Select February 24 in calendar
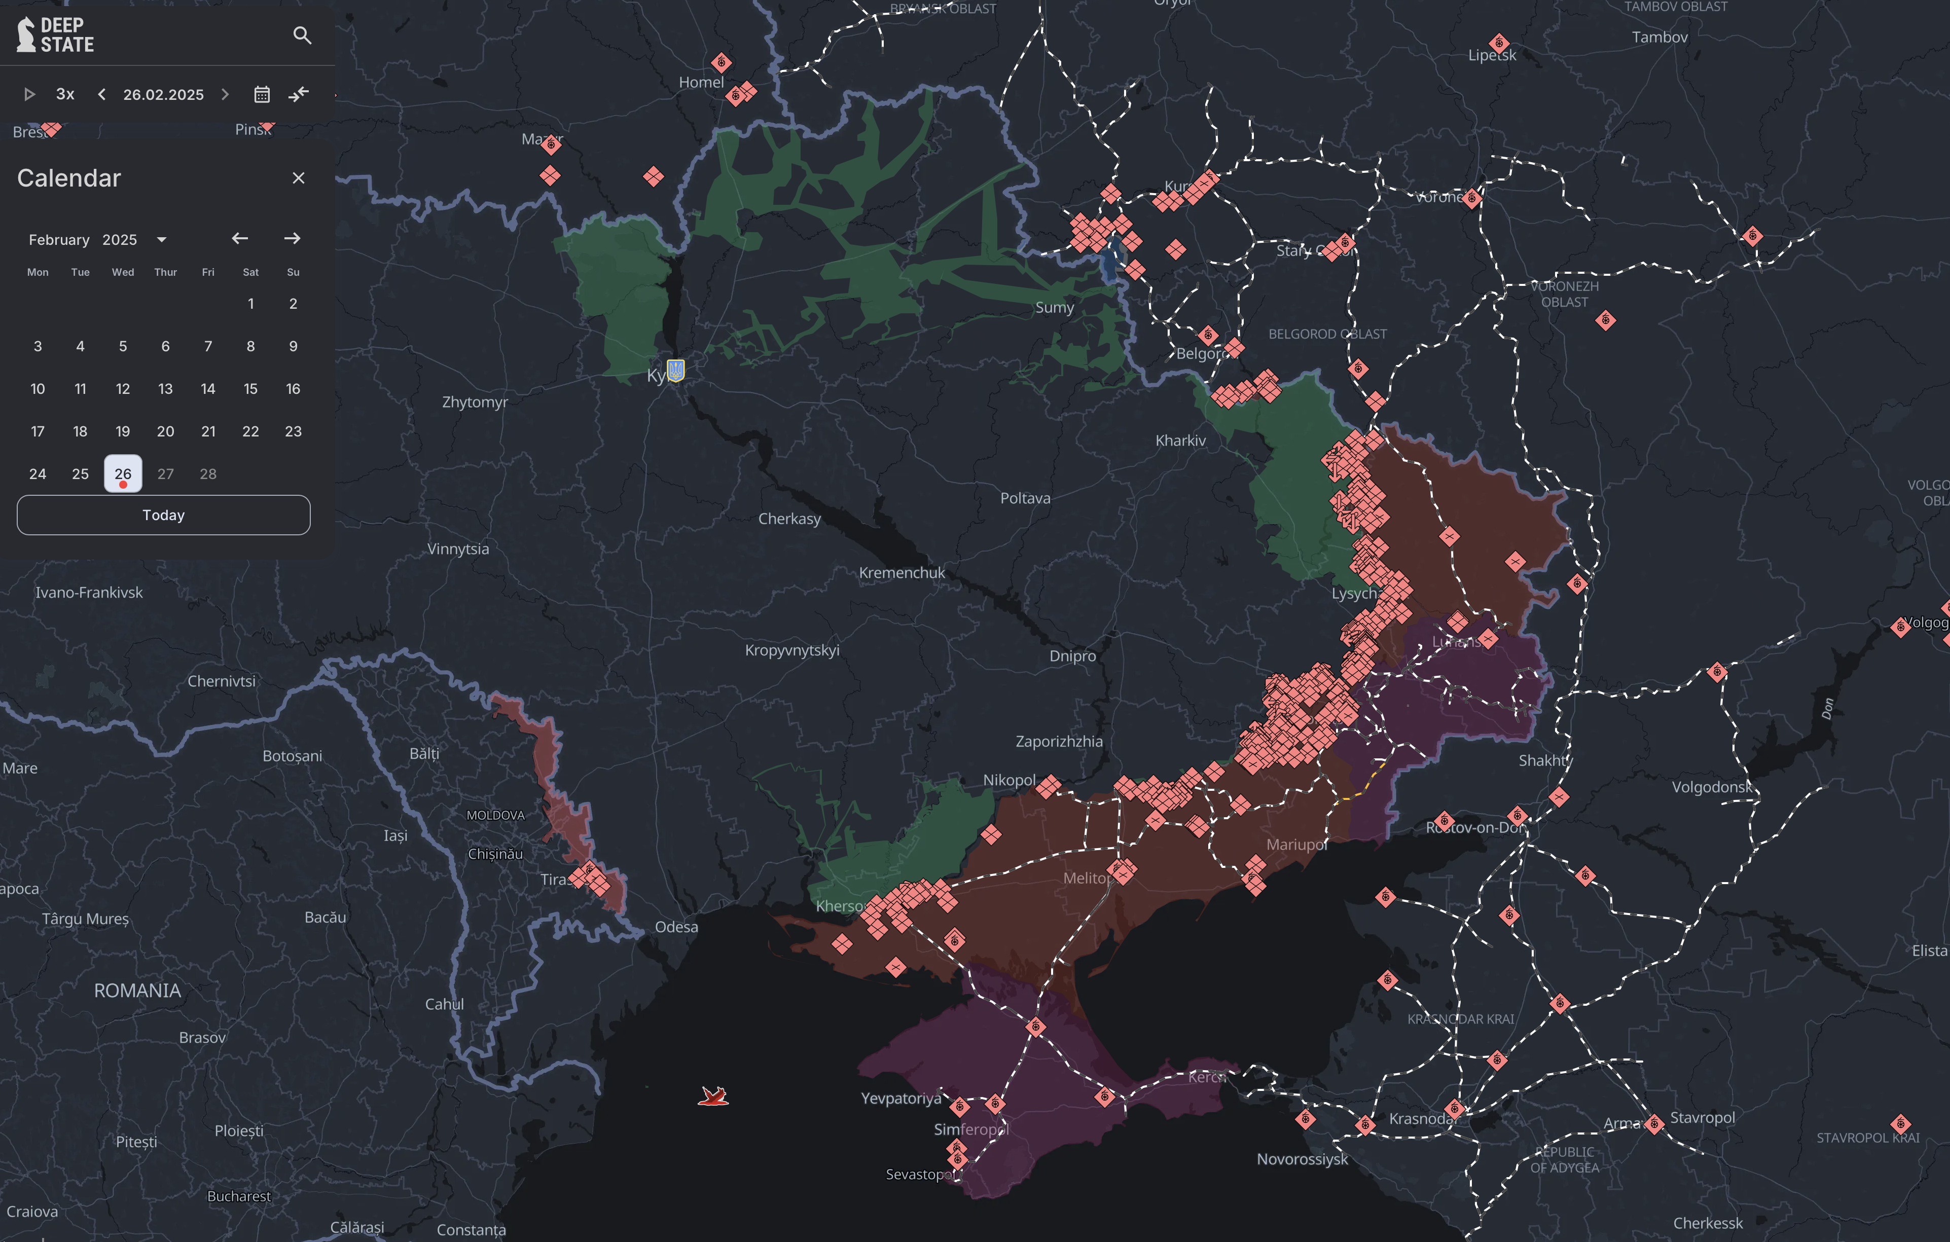Screen dimensions: 1950x1242 point(38,474)
